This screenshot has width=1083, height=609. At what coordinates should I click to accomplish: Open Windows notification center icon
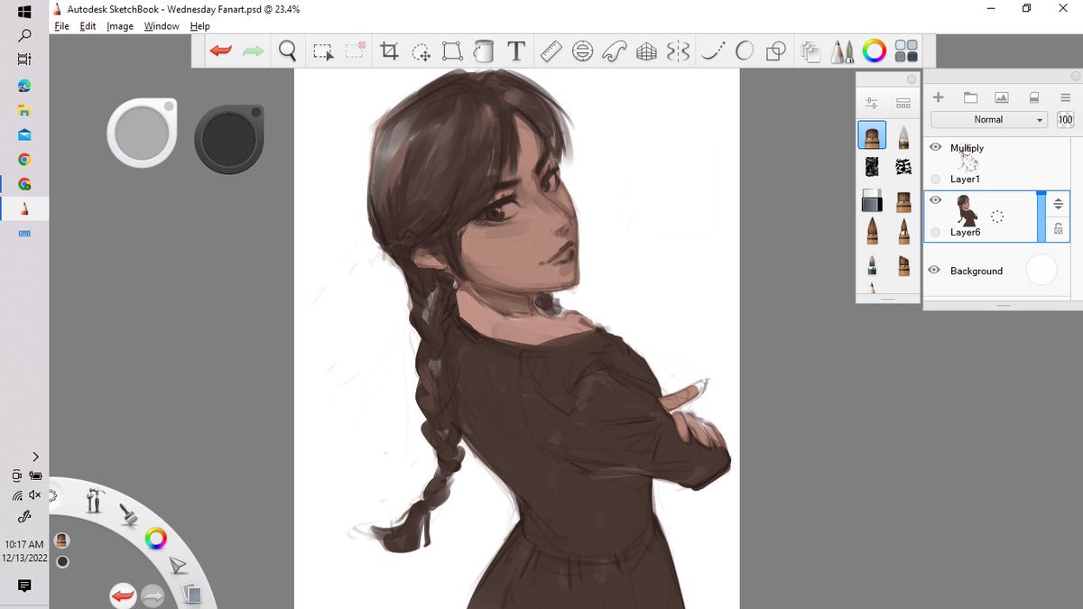click(x=24, y=586)
